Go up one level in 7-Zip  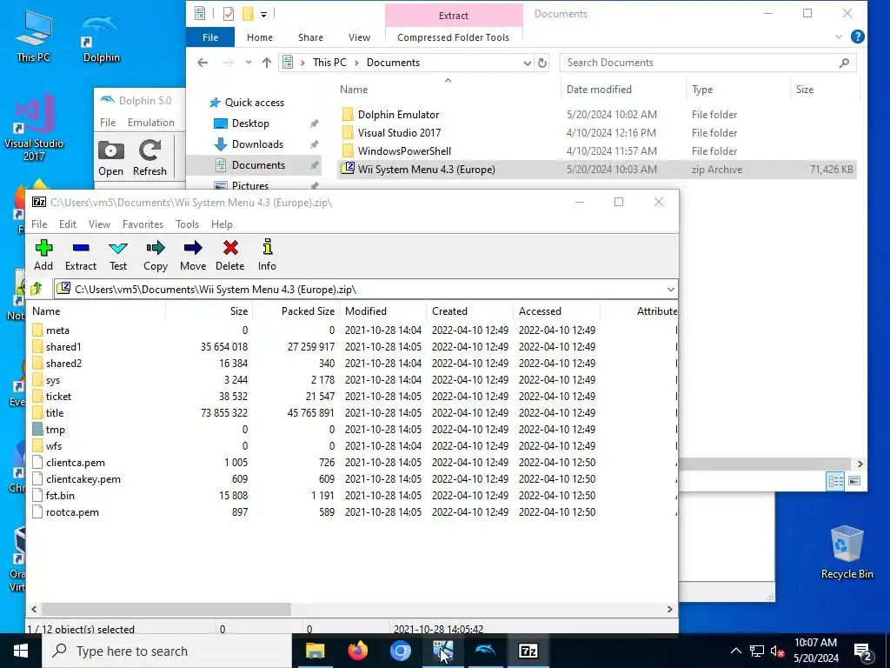coord(37,289)
